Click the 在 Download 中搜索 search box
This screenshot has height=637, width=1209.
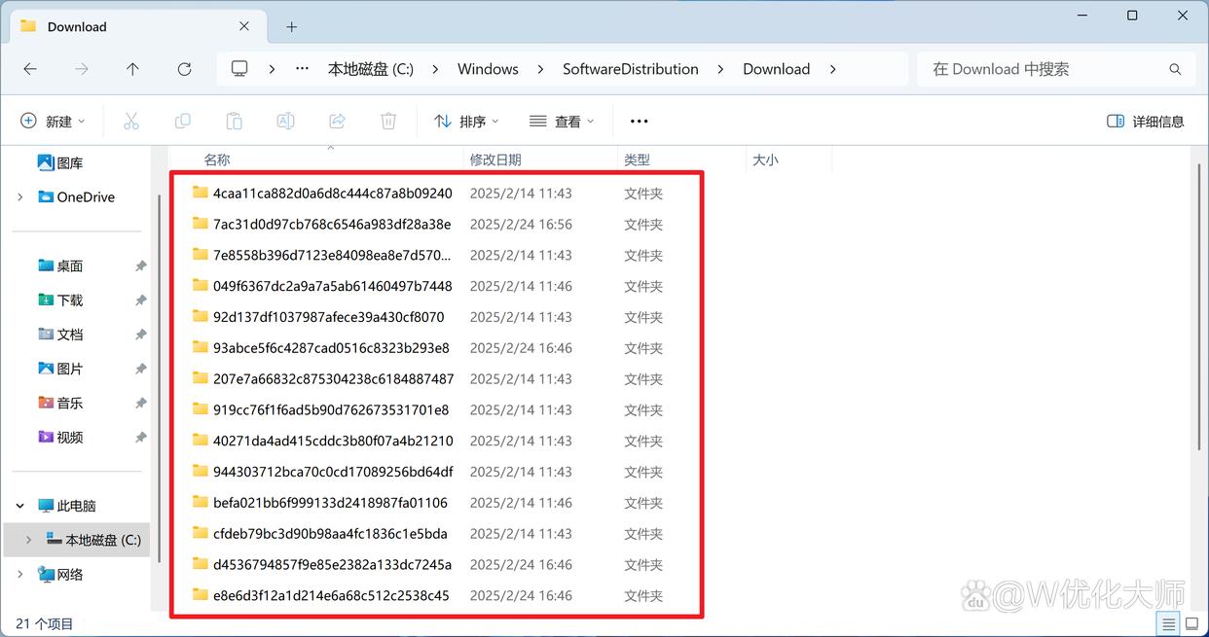(1042, 69)
